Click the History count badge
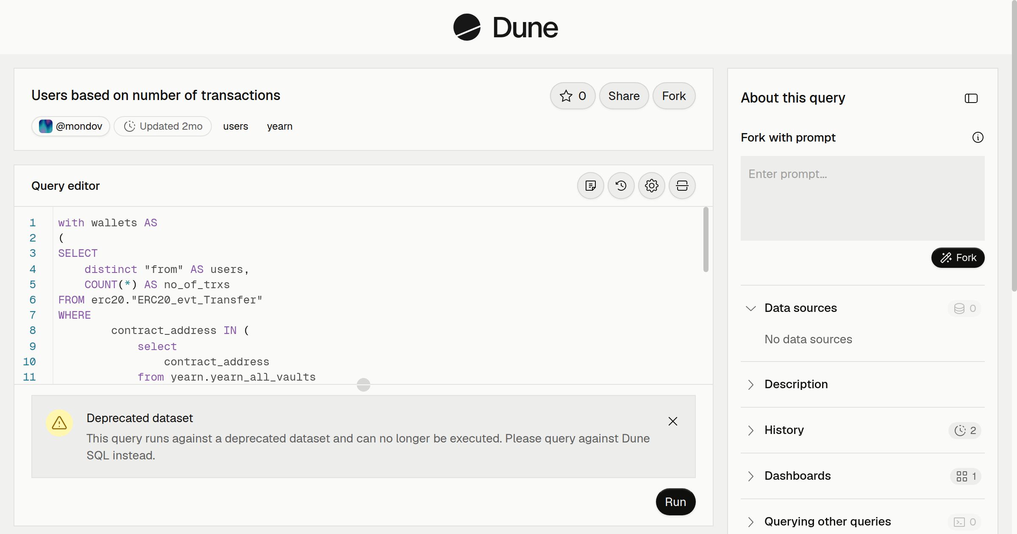Viewport: 1017px width, 534px height. pyautogui.click(x=965, y=431)
